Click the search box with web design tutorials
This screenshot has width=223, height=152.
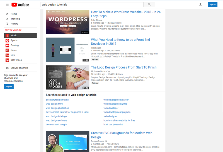pos(92,4)
